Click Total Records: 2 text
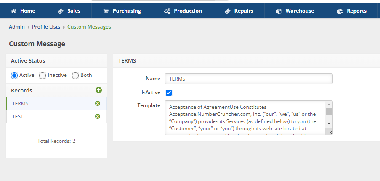Viewport: 380px width, 181px height. [x=56, y=141]
